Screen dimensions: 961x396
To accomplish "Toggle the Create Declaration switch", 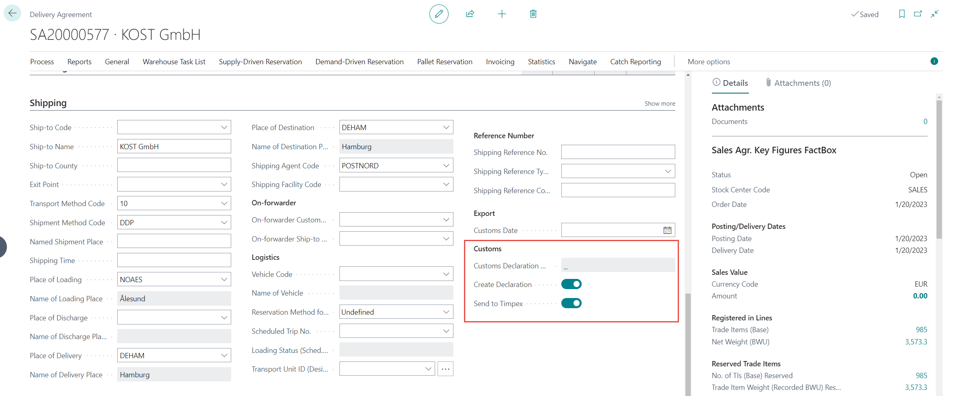I will pos(571,284).
